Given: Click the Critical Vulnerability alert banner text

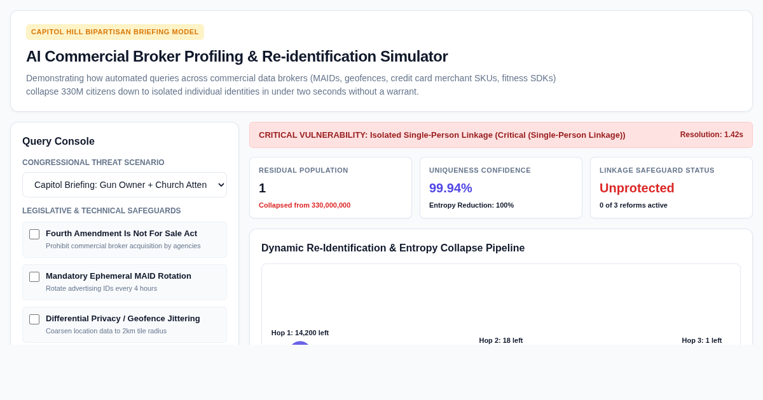Looking at the screenshot, I should click(442, 135).
